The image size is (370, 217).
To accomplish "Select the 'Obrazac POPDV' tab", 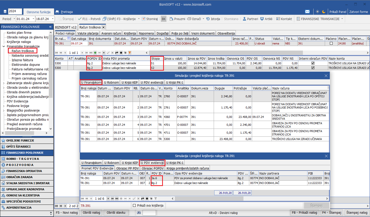I will (152, 168).
